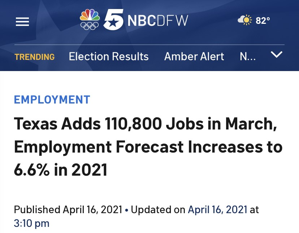Click the blue 'April 16, 2021' updated link

click(x=218, y=210)
